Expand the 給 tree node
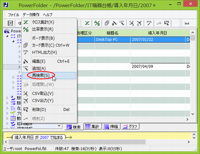Viewport: 200px width, 154px height. [7, 124]
